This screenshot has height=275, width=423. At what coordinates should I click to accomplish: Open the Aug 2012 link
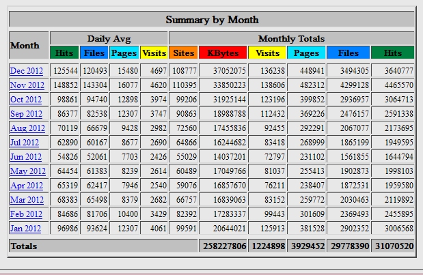[x=27, y=128]
